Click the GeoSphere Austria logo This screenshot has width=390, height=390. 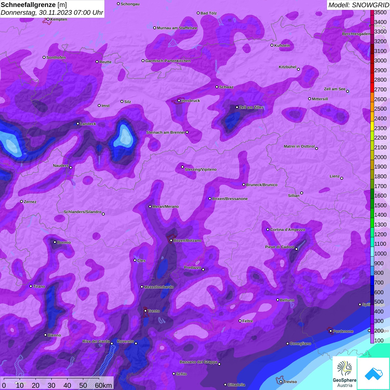pos(345,373)
